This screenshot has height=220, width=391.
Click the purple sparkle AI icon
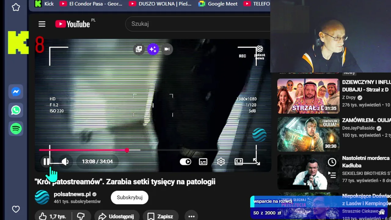coord(153,49)
